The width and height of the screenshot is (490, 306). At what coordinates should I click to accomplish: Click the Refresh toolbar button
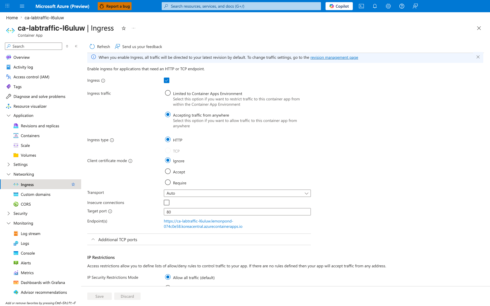(x=100, y=47)
